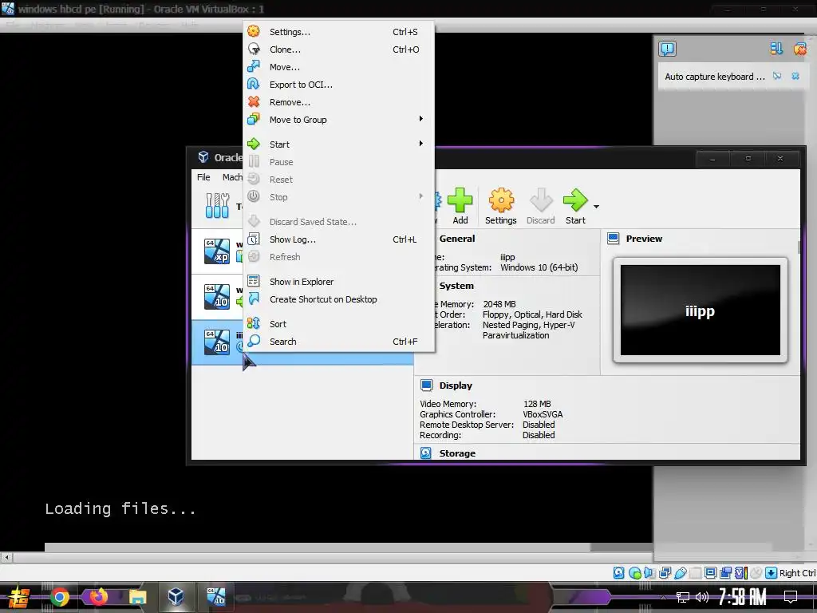Open File Explorer from the taskbar
The image size is (817, 613).
coord(137,597)
